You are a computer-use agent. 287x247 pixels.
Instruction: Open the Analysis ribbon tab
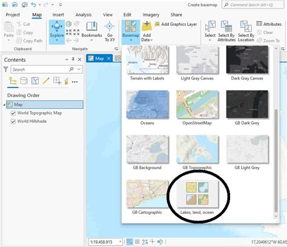84,15
